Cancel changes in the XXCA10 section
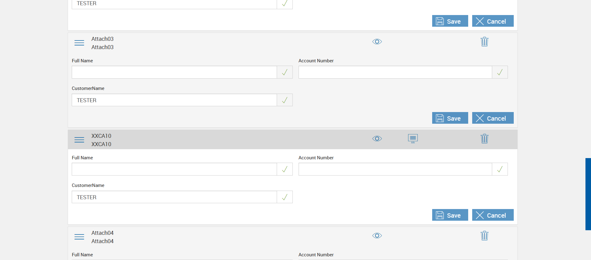Viewport: 591px width, 260px height. (492, 215)
